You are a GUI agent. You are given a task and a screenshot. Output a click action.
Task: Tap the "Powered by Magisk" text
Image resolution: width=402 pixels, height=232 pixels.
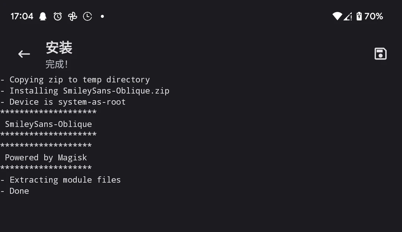[x=46, y=158]
